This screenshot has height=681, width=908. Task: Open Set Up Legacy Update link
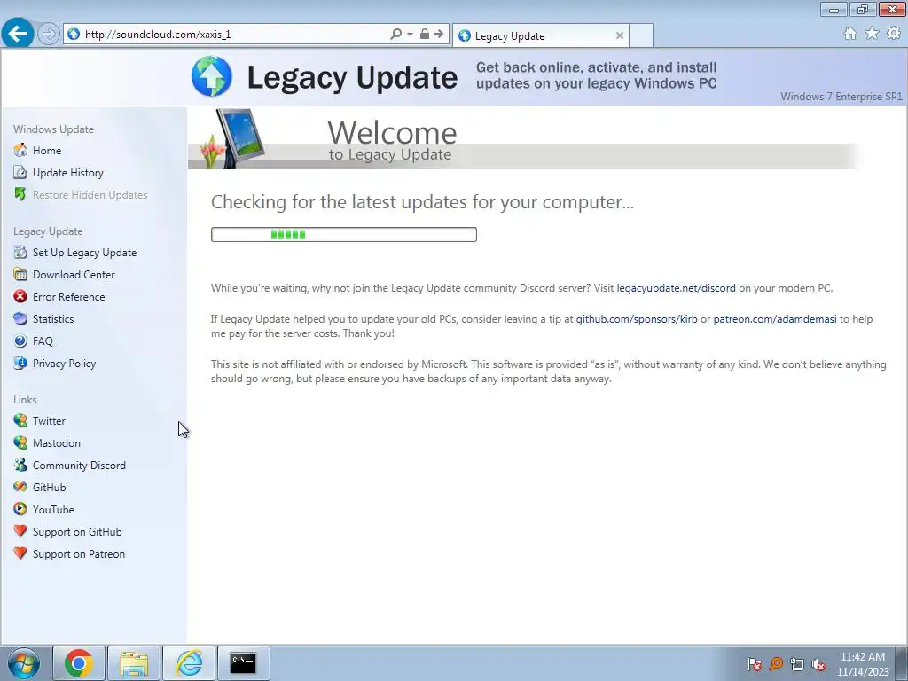[x=84, y=253]
